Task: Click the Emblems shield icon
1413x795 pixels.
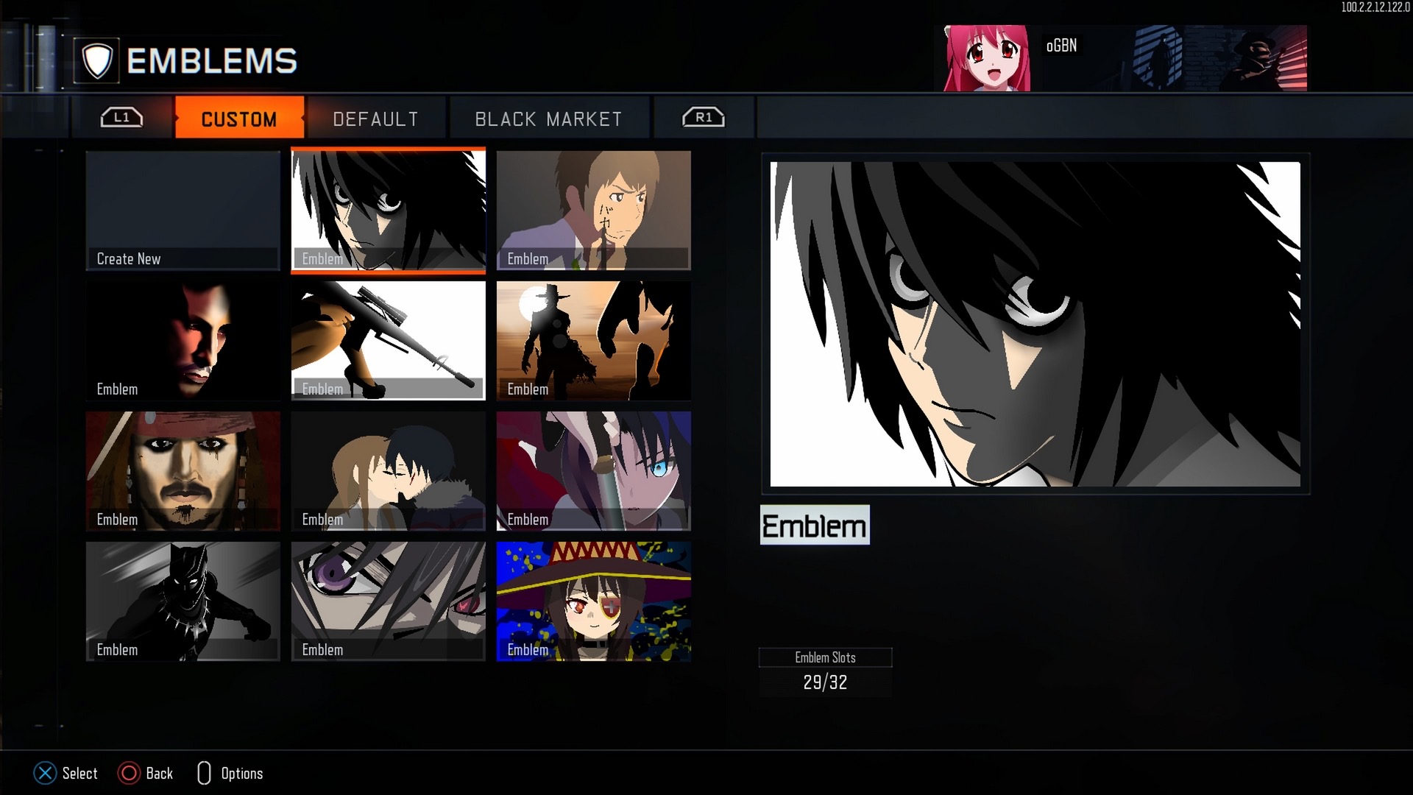Action: pos(97,60)
